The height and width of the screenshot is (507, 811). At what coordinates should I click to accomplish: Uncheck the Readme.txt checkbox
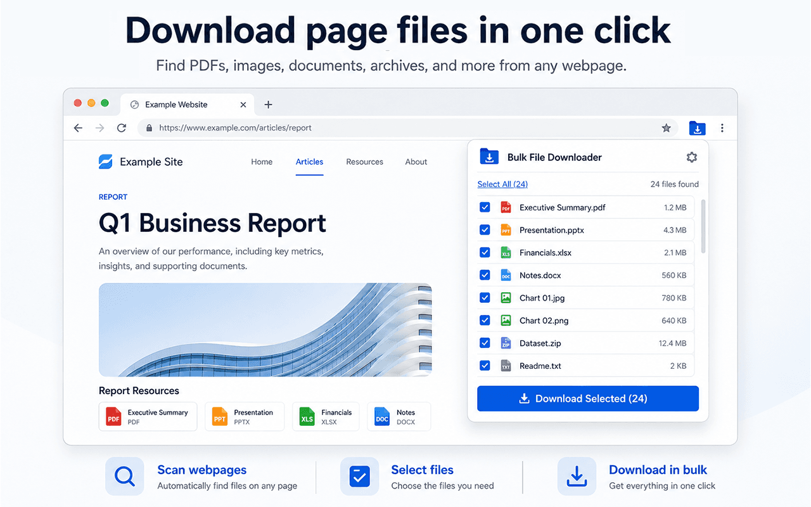485,366
